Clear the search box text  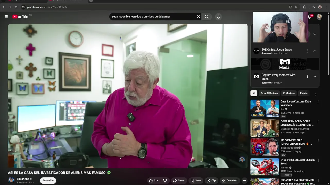pos(199,17)
